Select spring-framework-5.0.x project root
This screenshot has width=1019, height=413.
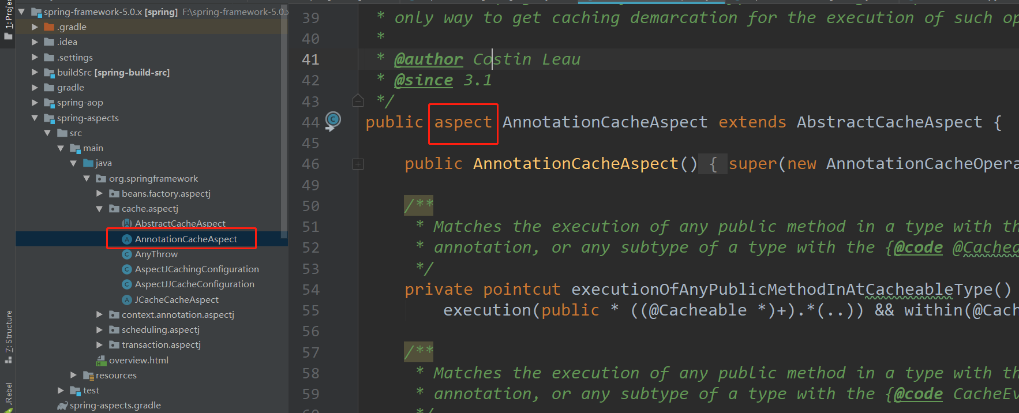(111, 12)
